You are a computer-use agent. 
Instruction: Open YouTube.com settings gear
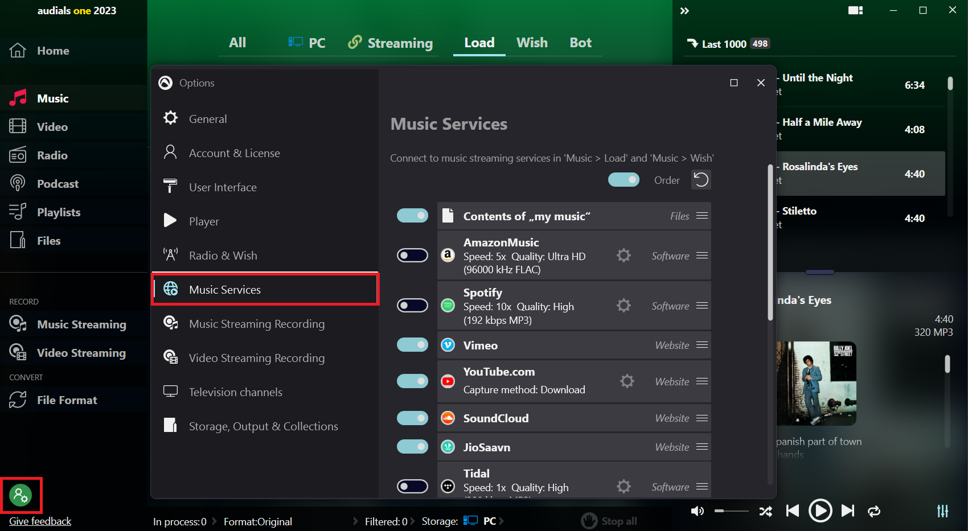pos(627,381)
